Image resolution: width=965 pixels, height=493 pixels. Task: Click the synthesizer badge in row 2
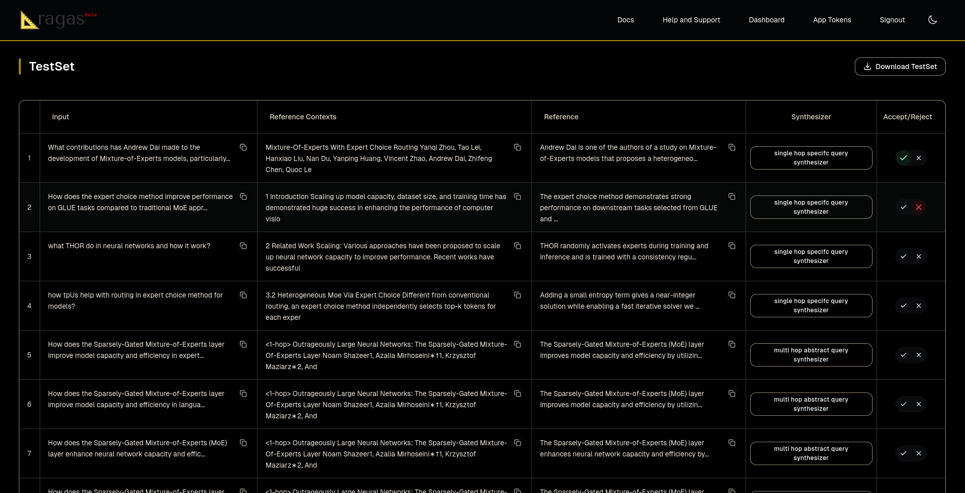point(811,207)
